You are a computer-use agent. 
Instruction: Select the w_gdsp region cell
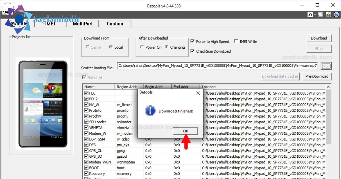(x=123, y=139)
